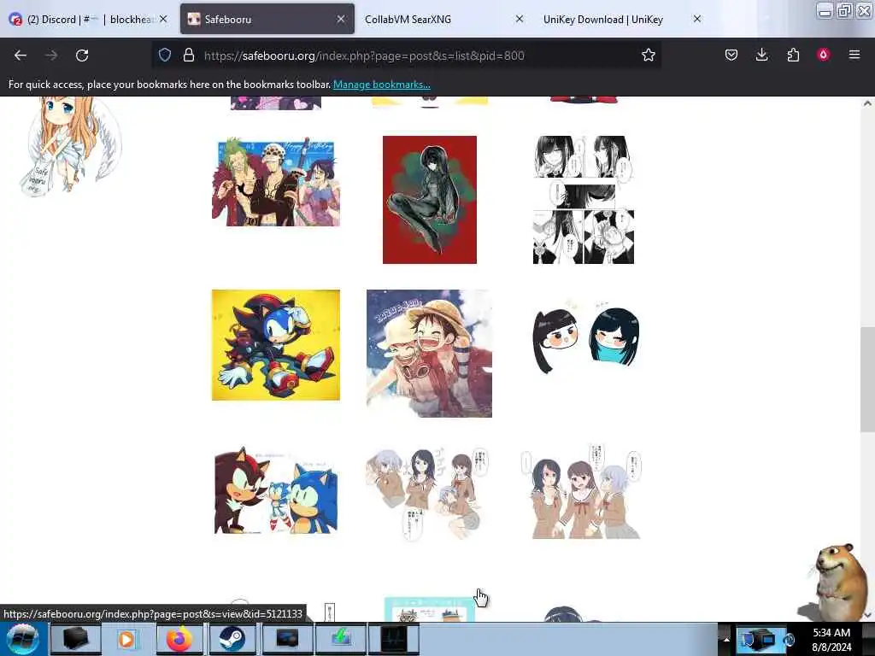The height and width of the screenshot is (656, 875).
Task: Show hidden system tray icons arrow
Action: (x=726, y=639)
